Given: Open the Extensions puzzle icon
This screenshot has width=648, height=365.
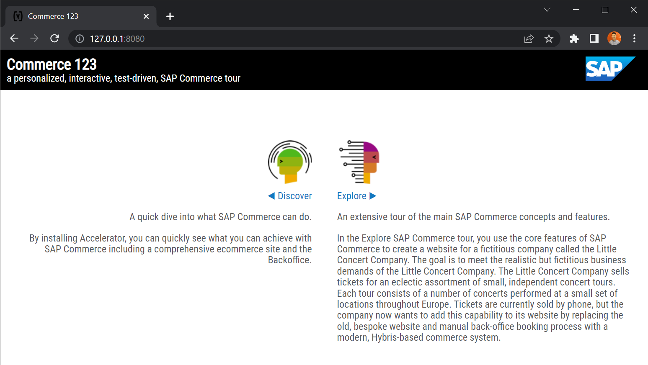Looking at the screenshot, I should pyautogui.click(x=574, y=39).
